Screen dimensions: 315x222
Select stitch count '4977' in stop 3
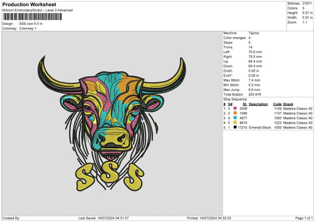pyautogui.click(x=243, y=118)
